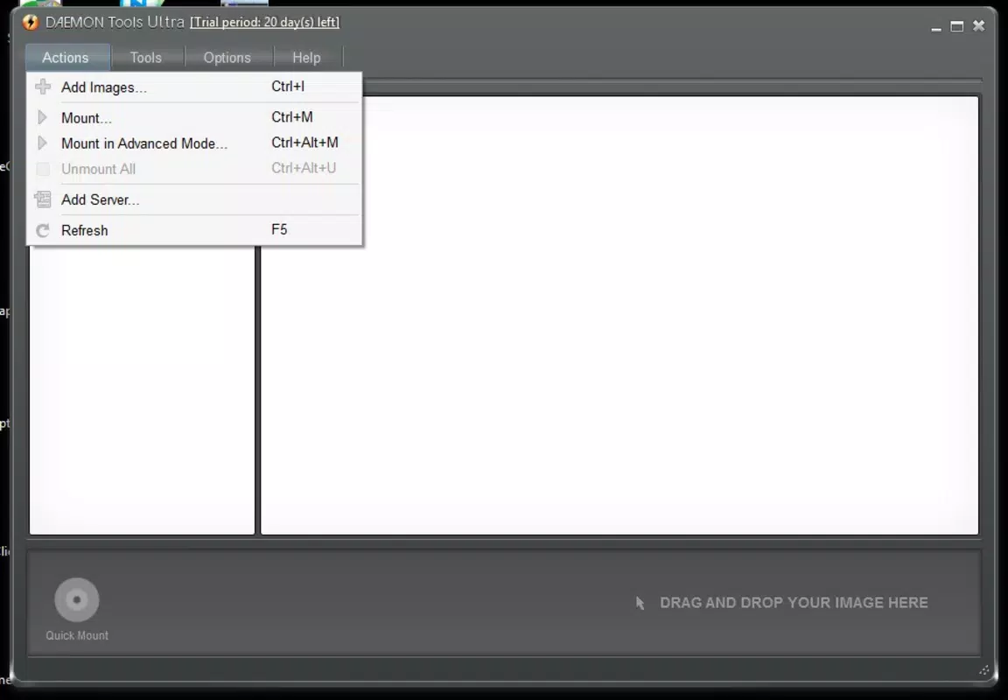Click the server icon beside Add Server
Image resolution: width=1008 pixels, height=700 pixels.
point(43,199)
